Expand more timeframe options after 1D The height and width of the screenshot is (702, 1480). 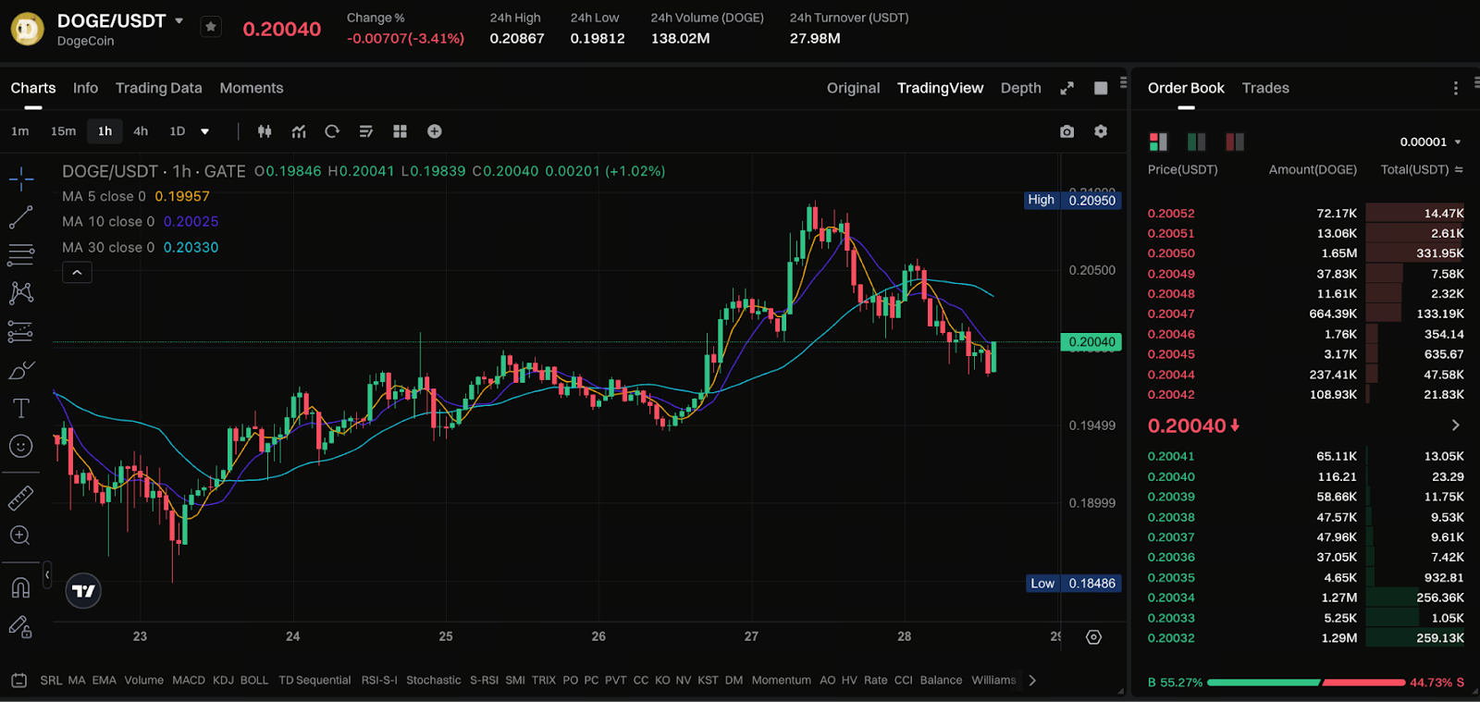point(204,131)
